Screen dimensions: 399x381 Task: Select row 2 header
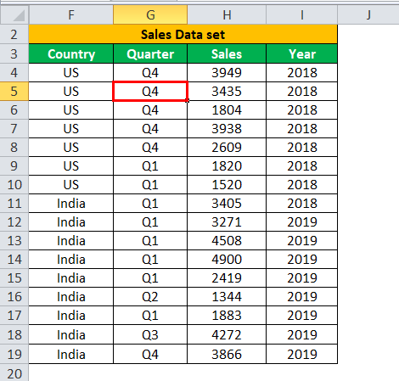tap(14, 35)
